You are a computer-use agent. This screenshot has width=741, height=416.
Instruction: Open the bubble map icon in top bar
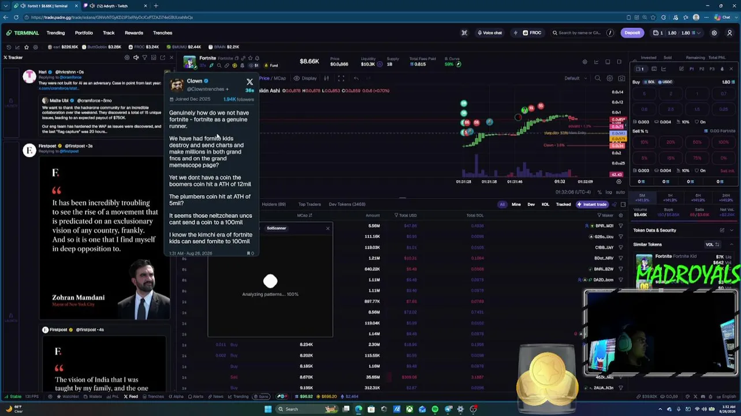pyautogui.click(x=464, y=33)
